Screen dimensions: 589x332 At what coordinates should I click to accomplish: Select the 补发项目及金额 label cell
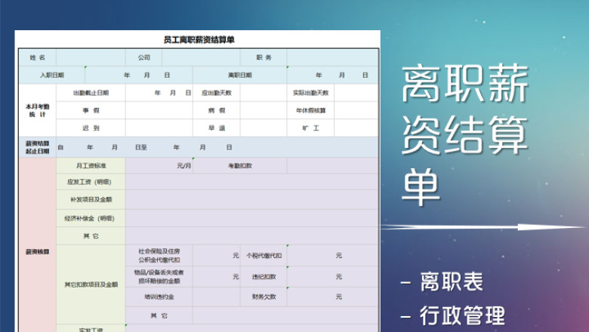tap(91, 199)
